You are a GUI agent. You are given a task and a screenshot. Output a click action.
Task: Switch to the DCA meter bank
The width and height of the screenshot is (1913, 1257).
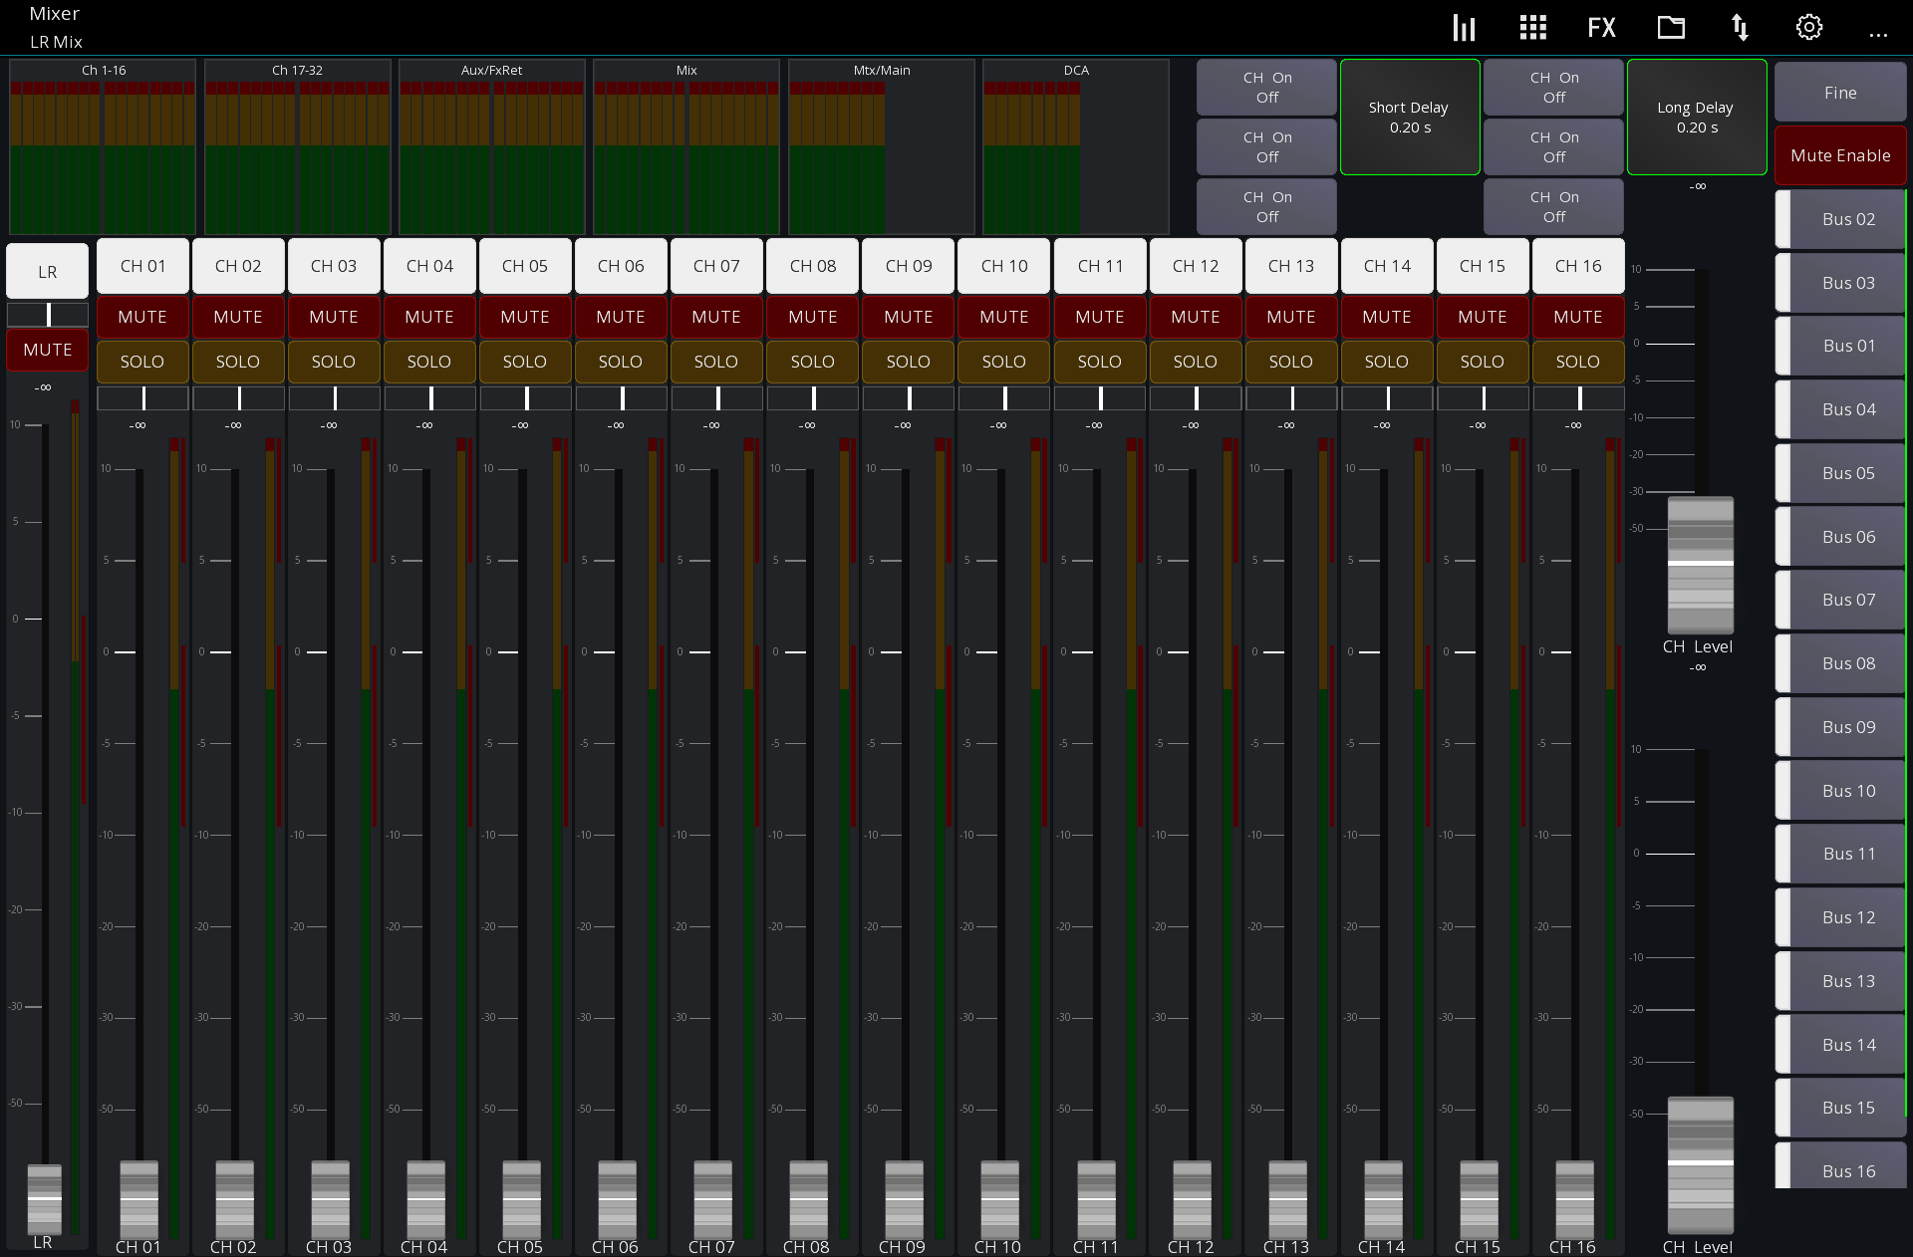1075,147
